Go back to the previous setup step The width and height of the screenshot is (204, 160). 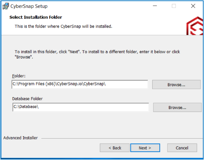click(115, 148)
